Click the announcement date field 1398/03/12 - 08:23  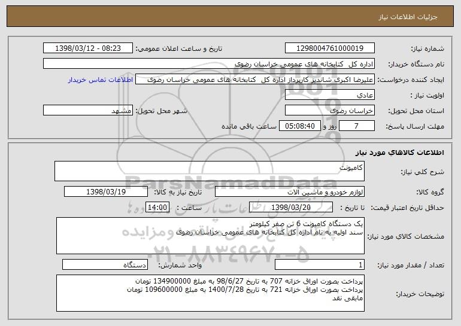click(89, 48)
